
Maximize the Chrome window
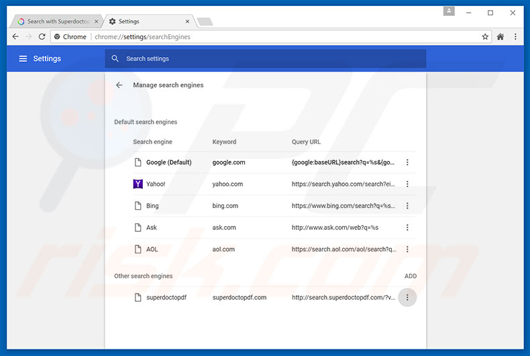(490, 13)
